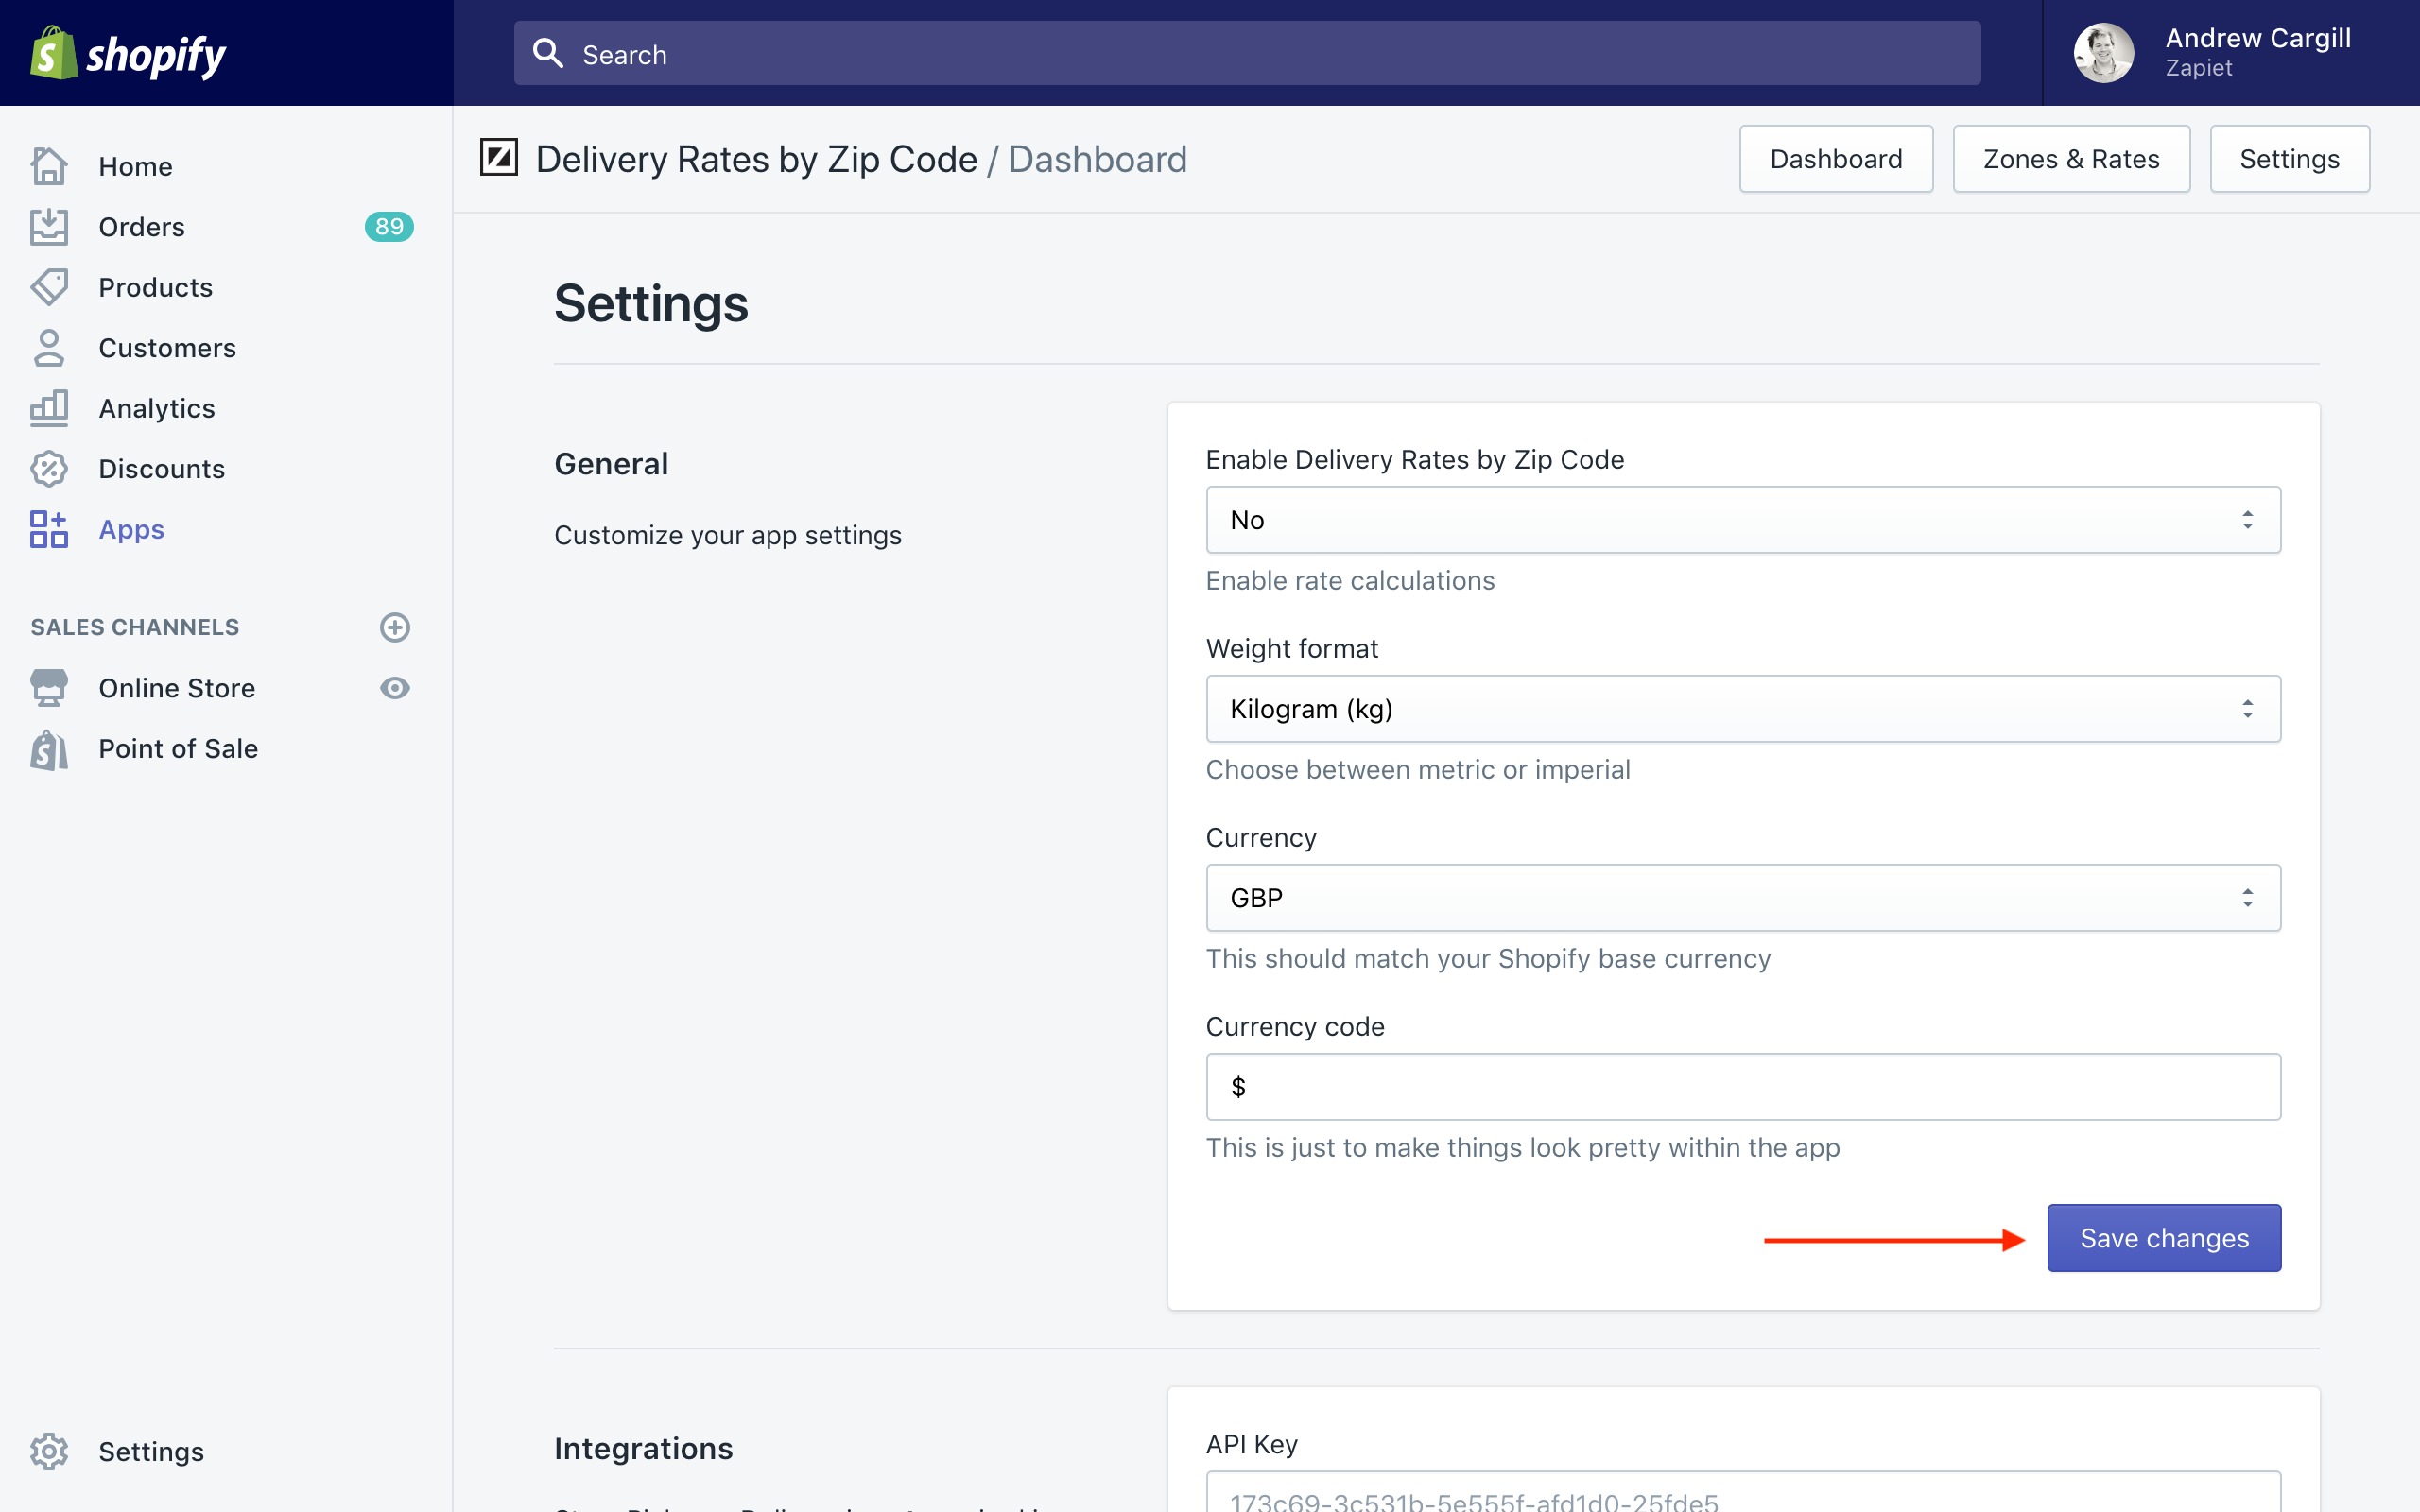Click the Customers person icon
The height and width of the screenshot is (1512, 2420).
click(48, 348)
